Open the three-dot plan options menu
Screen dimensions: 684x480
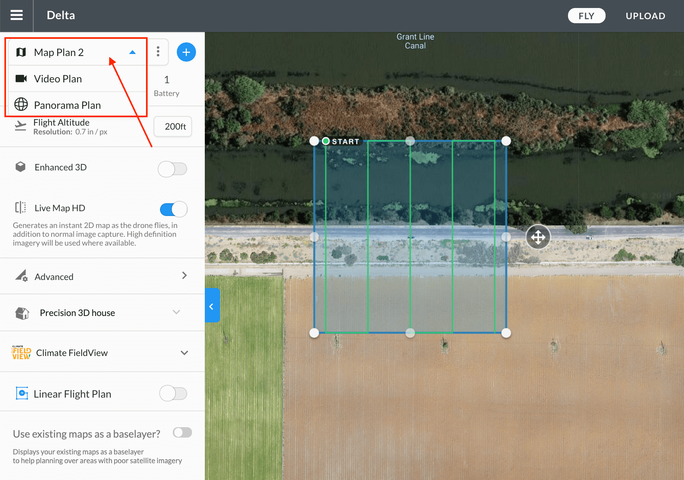[158, 52]
